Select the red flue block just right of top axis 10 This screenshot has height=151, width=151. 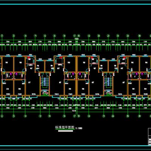(x=29, y=58)
